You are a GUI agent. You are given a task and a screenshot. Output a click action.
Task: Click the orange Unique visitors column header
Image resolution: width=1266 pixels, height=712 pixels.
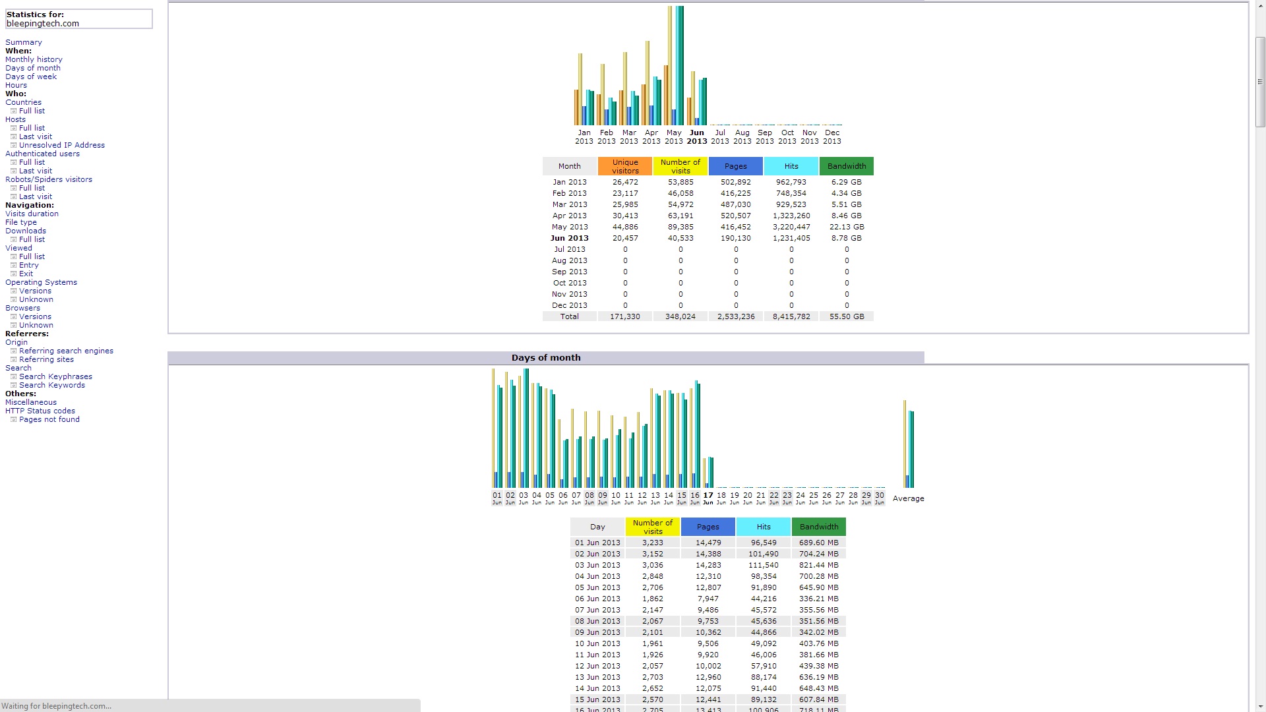[624, 166]
